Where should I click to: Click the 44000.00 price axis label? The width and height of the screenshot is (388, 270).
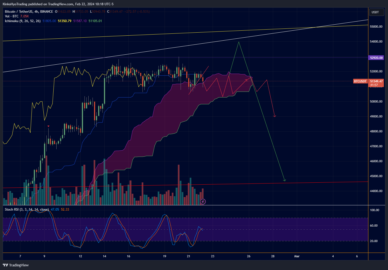[x=376, y=191]
